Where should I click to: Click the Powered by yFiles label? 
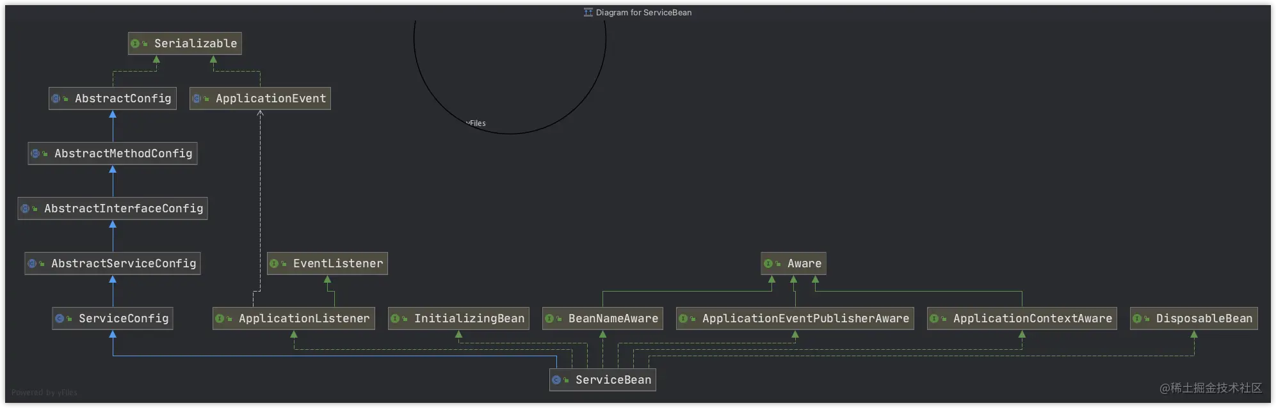[x=44, y=393]
